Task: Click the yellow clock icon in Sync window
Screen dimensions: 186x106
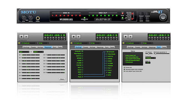Action: [x=124, y=43]
